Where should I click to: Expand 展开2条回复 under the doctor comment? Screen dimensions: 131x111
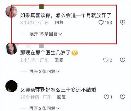(x=45, y=71)
